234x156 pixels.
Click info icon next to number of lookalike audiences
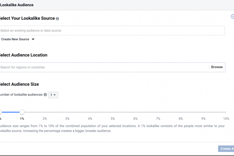tap(45, 95)
